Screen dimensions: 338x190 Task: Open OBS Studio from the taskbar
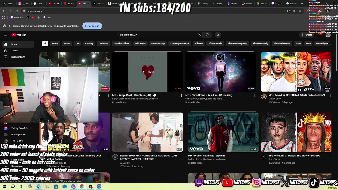coord(91,187)
